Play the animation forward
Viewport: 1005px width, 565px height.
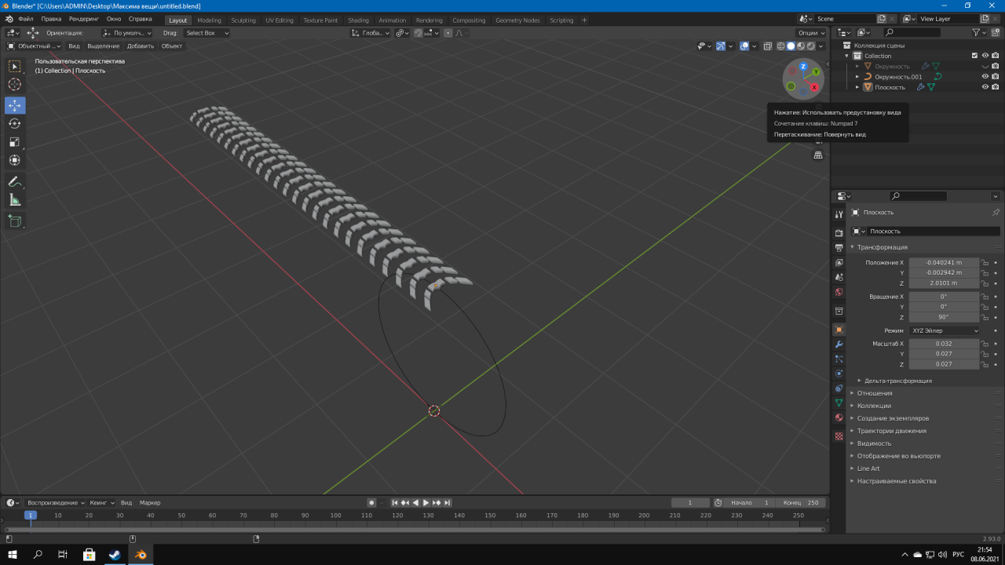point(426,502)
